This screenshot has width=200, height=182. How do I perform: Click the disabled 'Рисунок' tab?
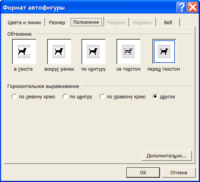pos(116,22)
